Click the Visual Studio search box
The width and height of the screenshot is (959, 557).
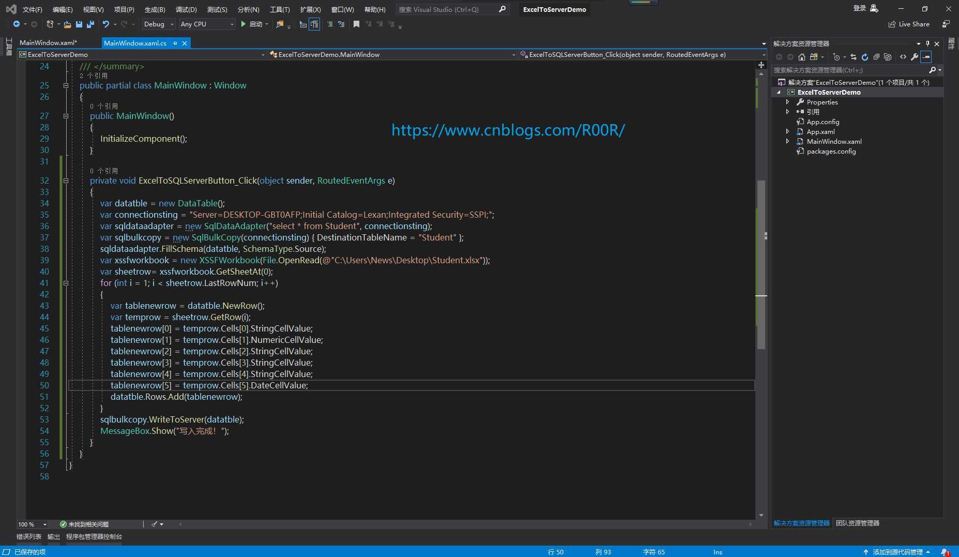pyautogui.click(x=453, y=9)
